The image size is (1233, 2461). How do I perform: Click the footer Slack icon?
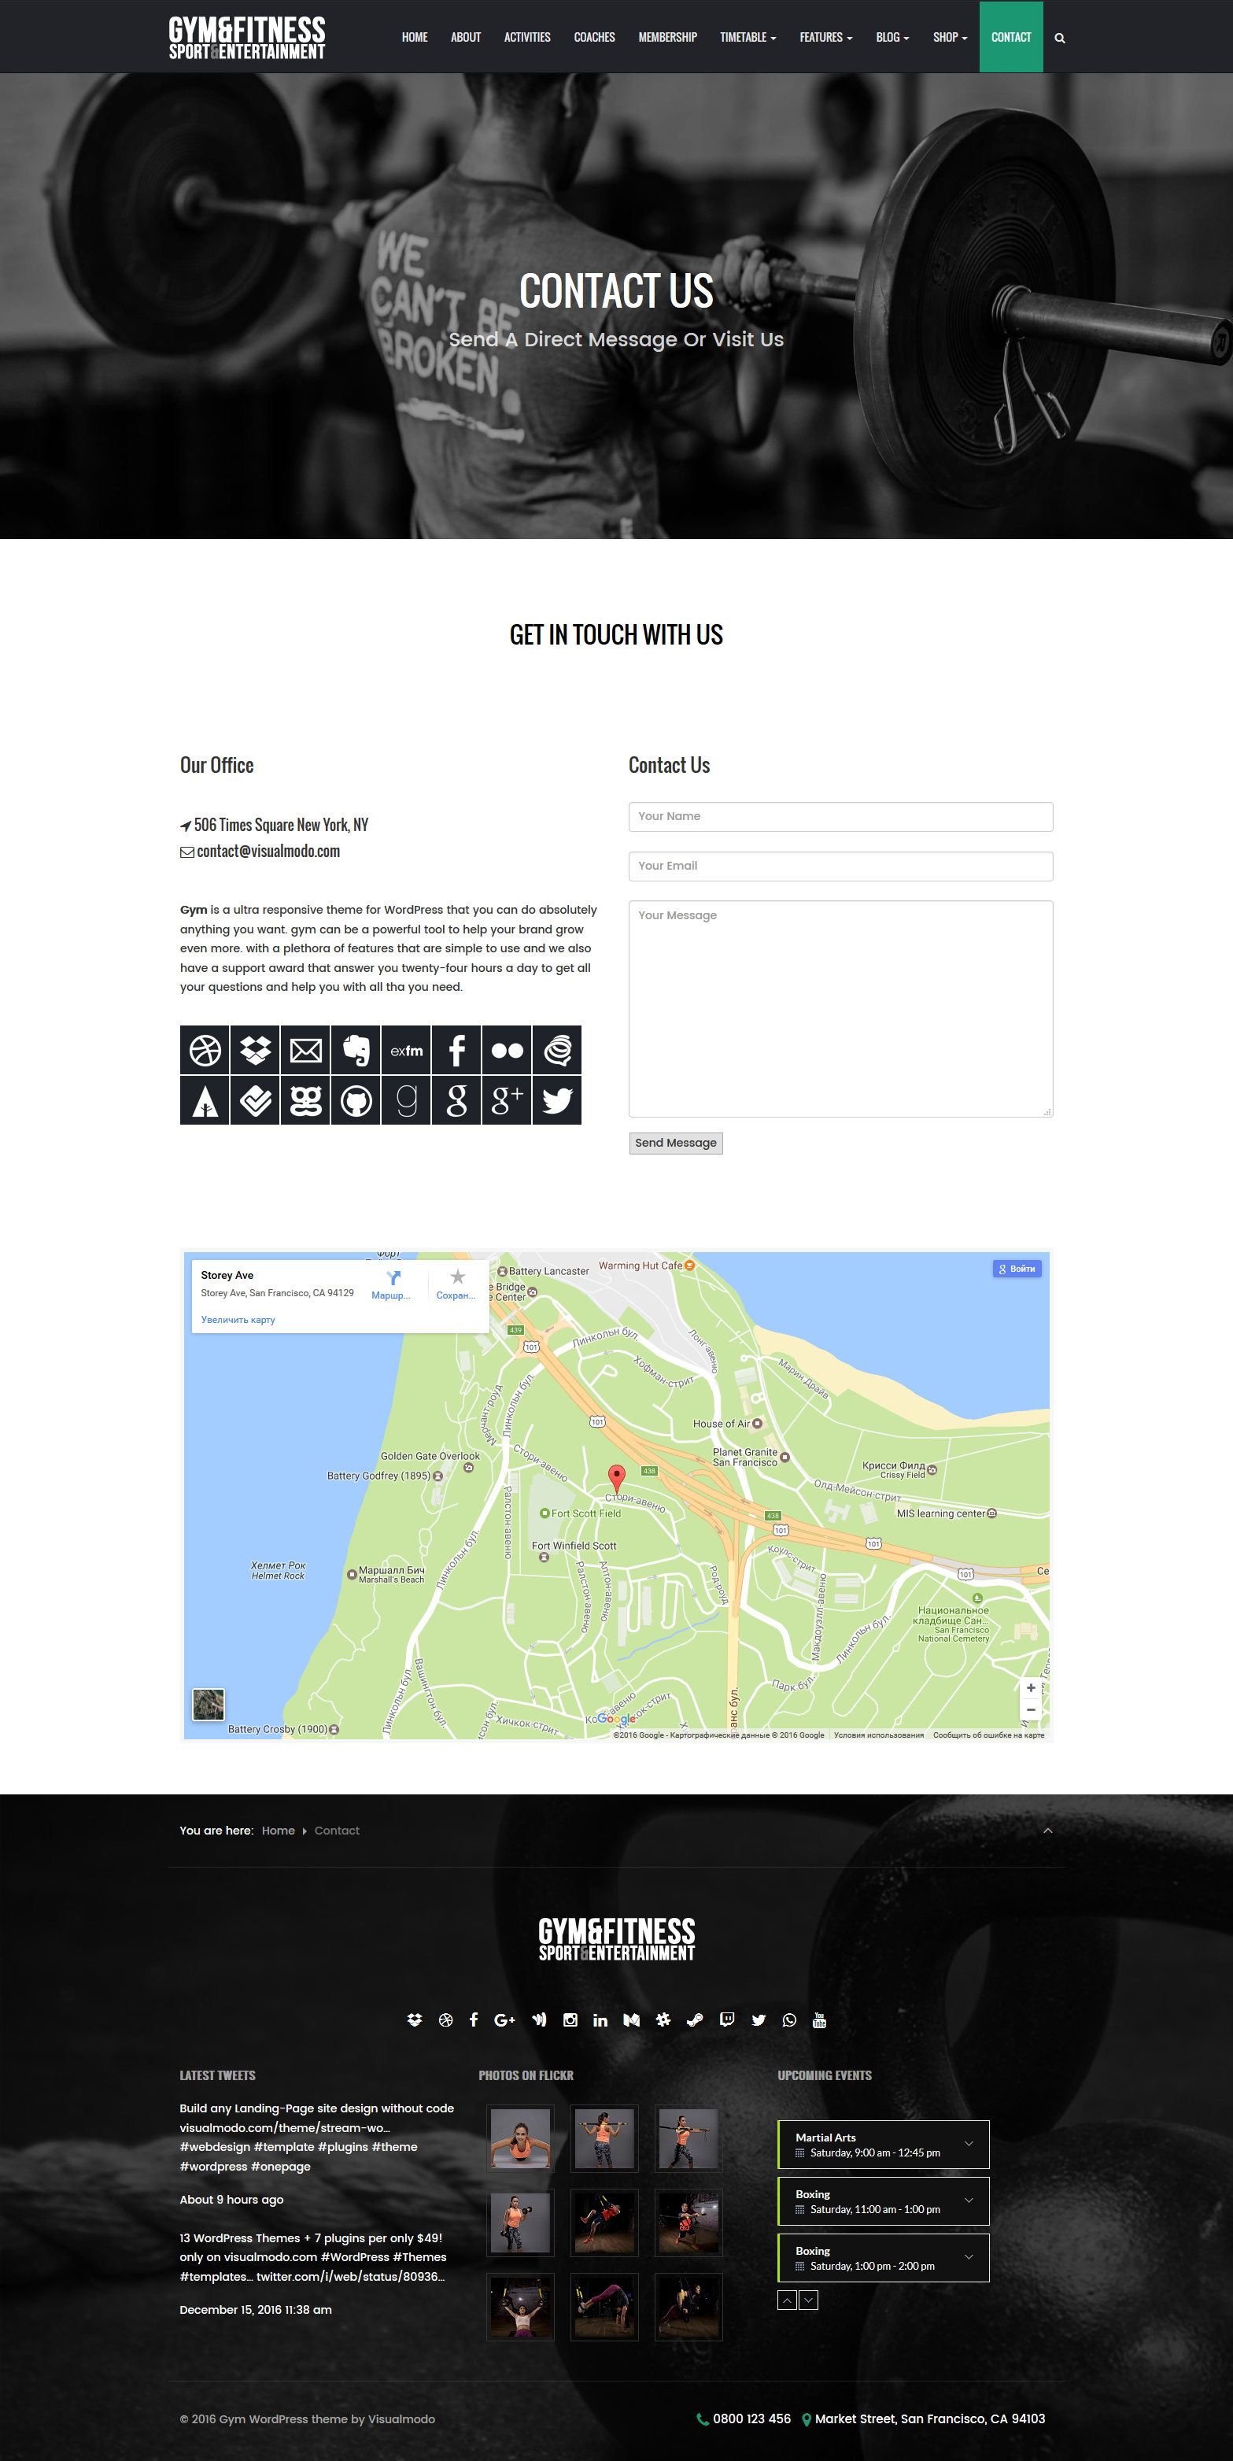point(663,2019)
